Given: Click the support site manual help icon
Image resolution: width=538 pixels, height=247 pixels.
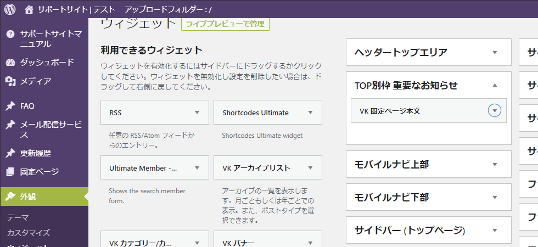Looking at the screenshot, I should [10, 34].
